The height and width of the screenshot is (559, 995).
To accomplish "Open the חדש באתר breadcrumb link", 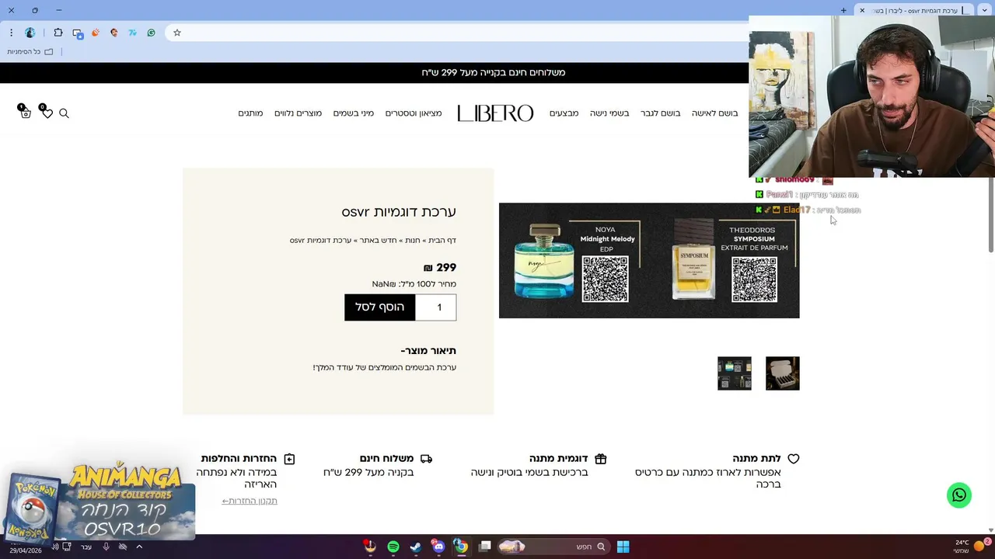I will (x=377, y=241).
